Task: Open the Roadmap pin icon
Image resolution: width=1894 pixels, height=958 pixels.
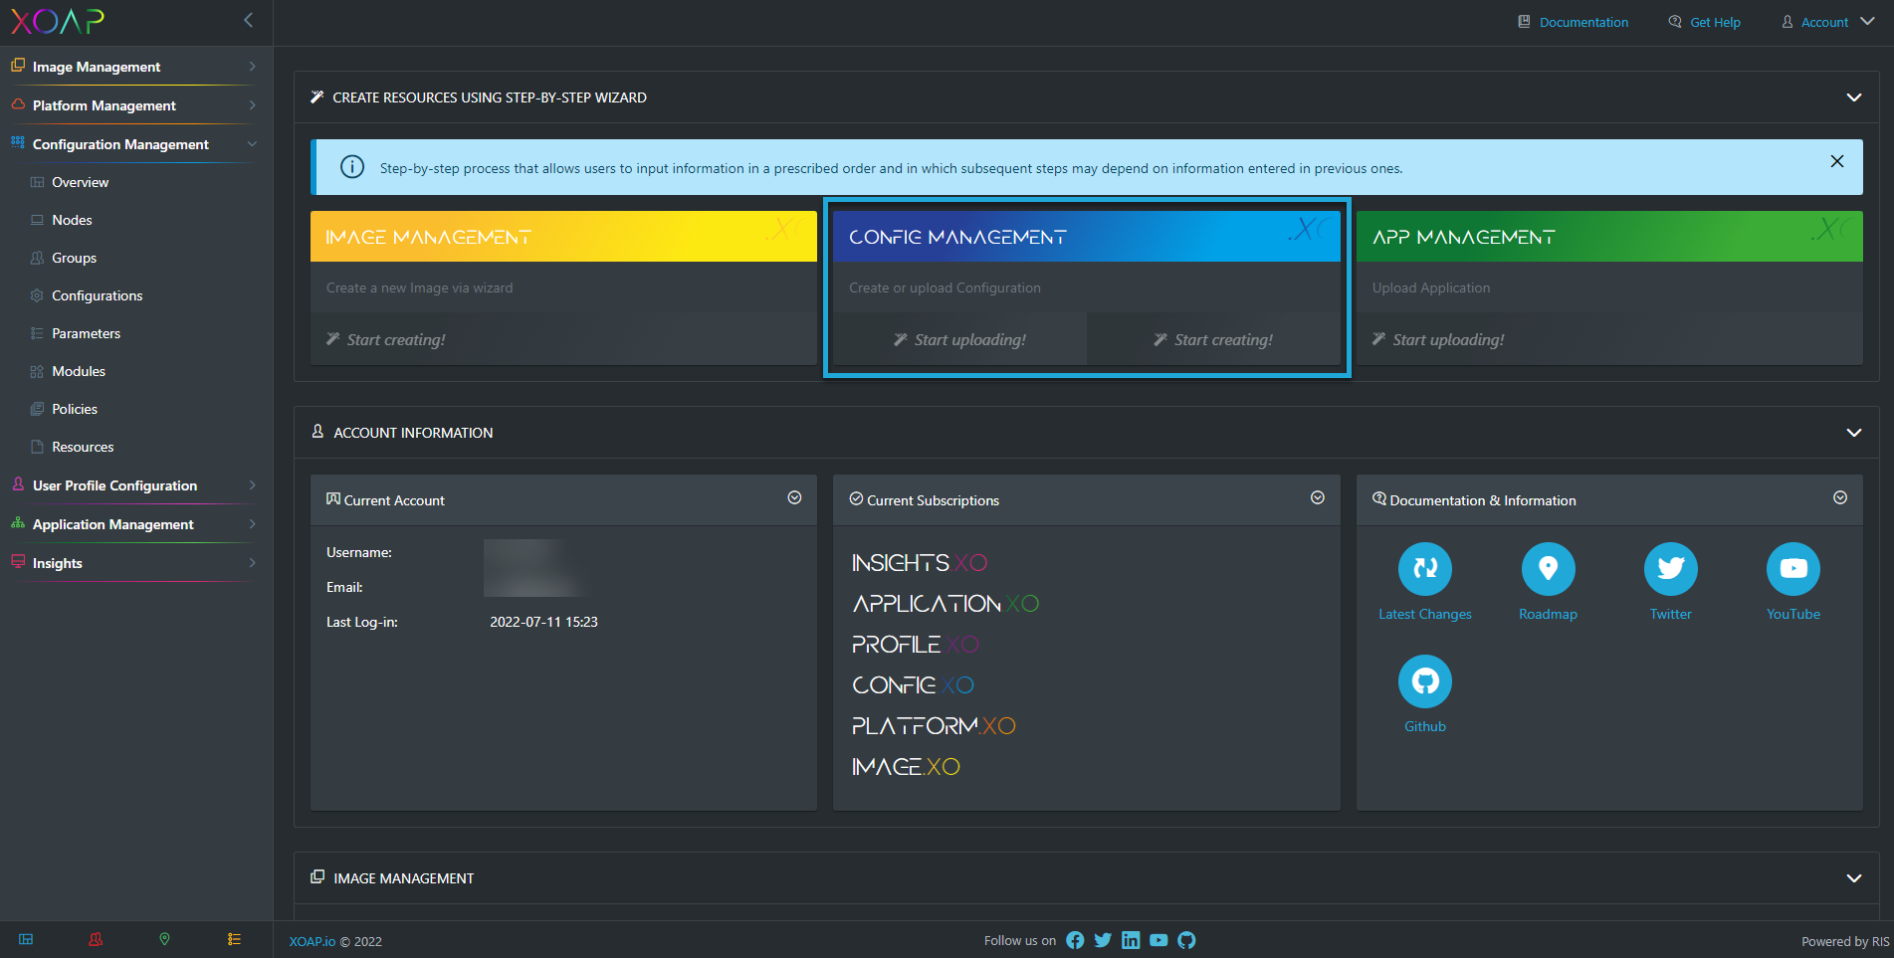Action: [1548, 569]
